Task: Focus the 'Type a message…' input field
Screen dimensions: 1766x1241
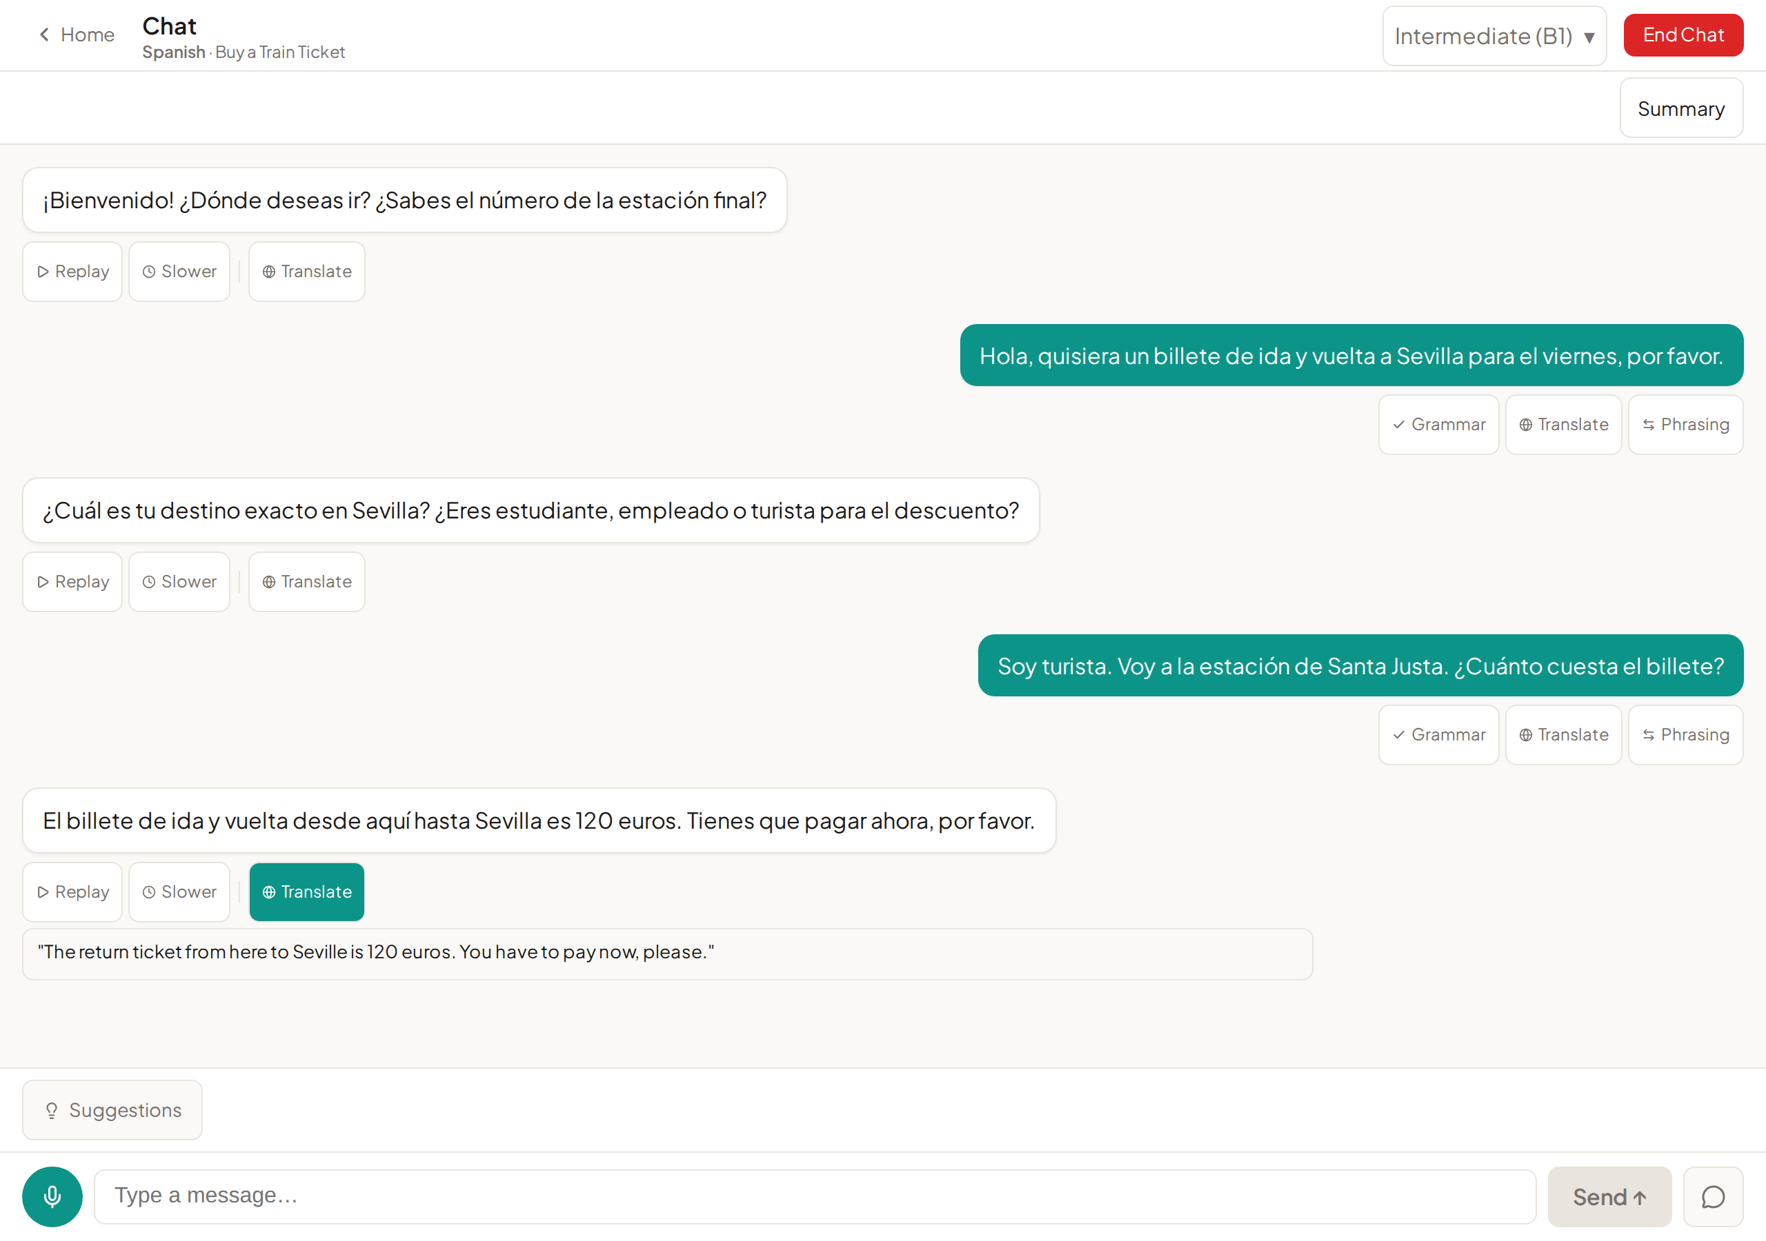Action: pos(815,1197)
